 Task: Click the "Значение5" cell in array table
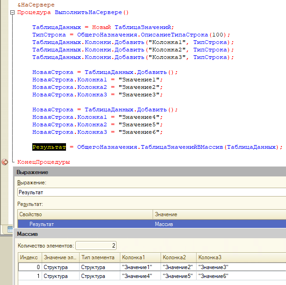(177, 276)
